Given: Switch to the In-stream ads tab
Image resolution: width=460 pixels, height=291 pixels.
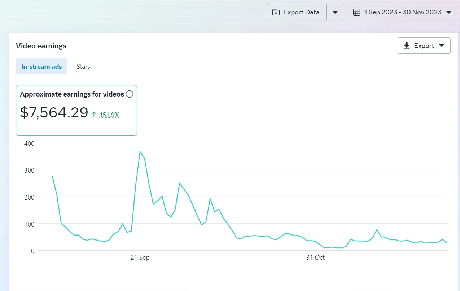Looking at the screenshot, I should 41,66.
